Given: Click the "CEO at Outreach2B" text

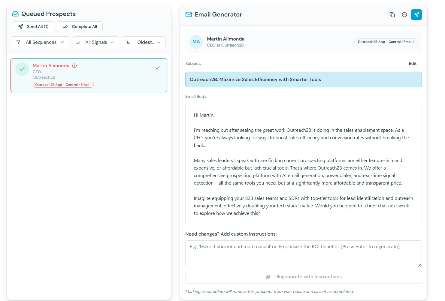Looking at the screenshot, I should coord(225,45).
